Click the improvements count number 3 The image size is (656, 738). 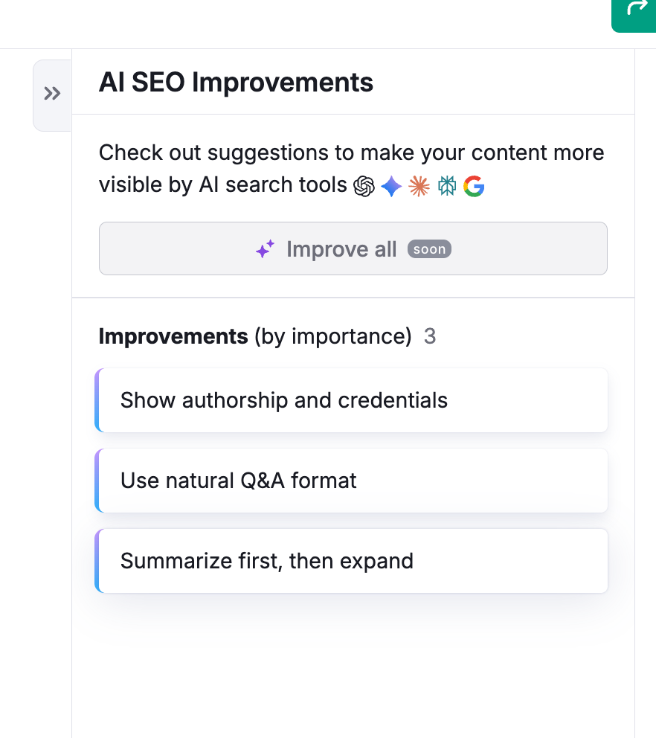430,337
